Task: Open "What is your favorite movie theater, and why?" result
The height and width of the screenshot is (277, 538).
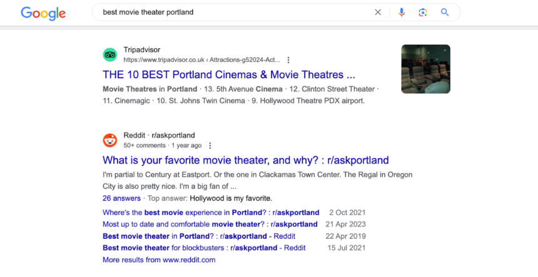Action: pos(246,160)
